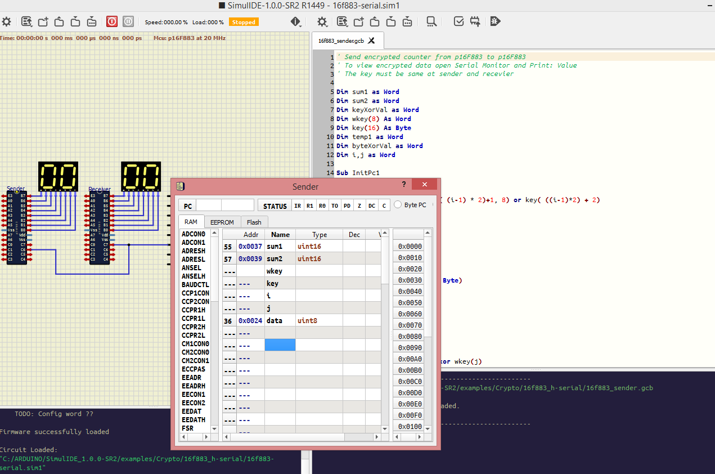The width and height of the screenshot is (715, 474).
Task: Select ADCON0 in the register list
Action: click(194, 234)
